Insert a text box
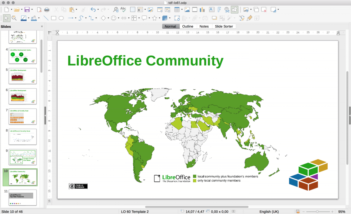Screen dimensions: 351x214 pos(211,10)
